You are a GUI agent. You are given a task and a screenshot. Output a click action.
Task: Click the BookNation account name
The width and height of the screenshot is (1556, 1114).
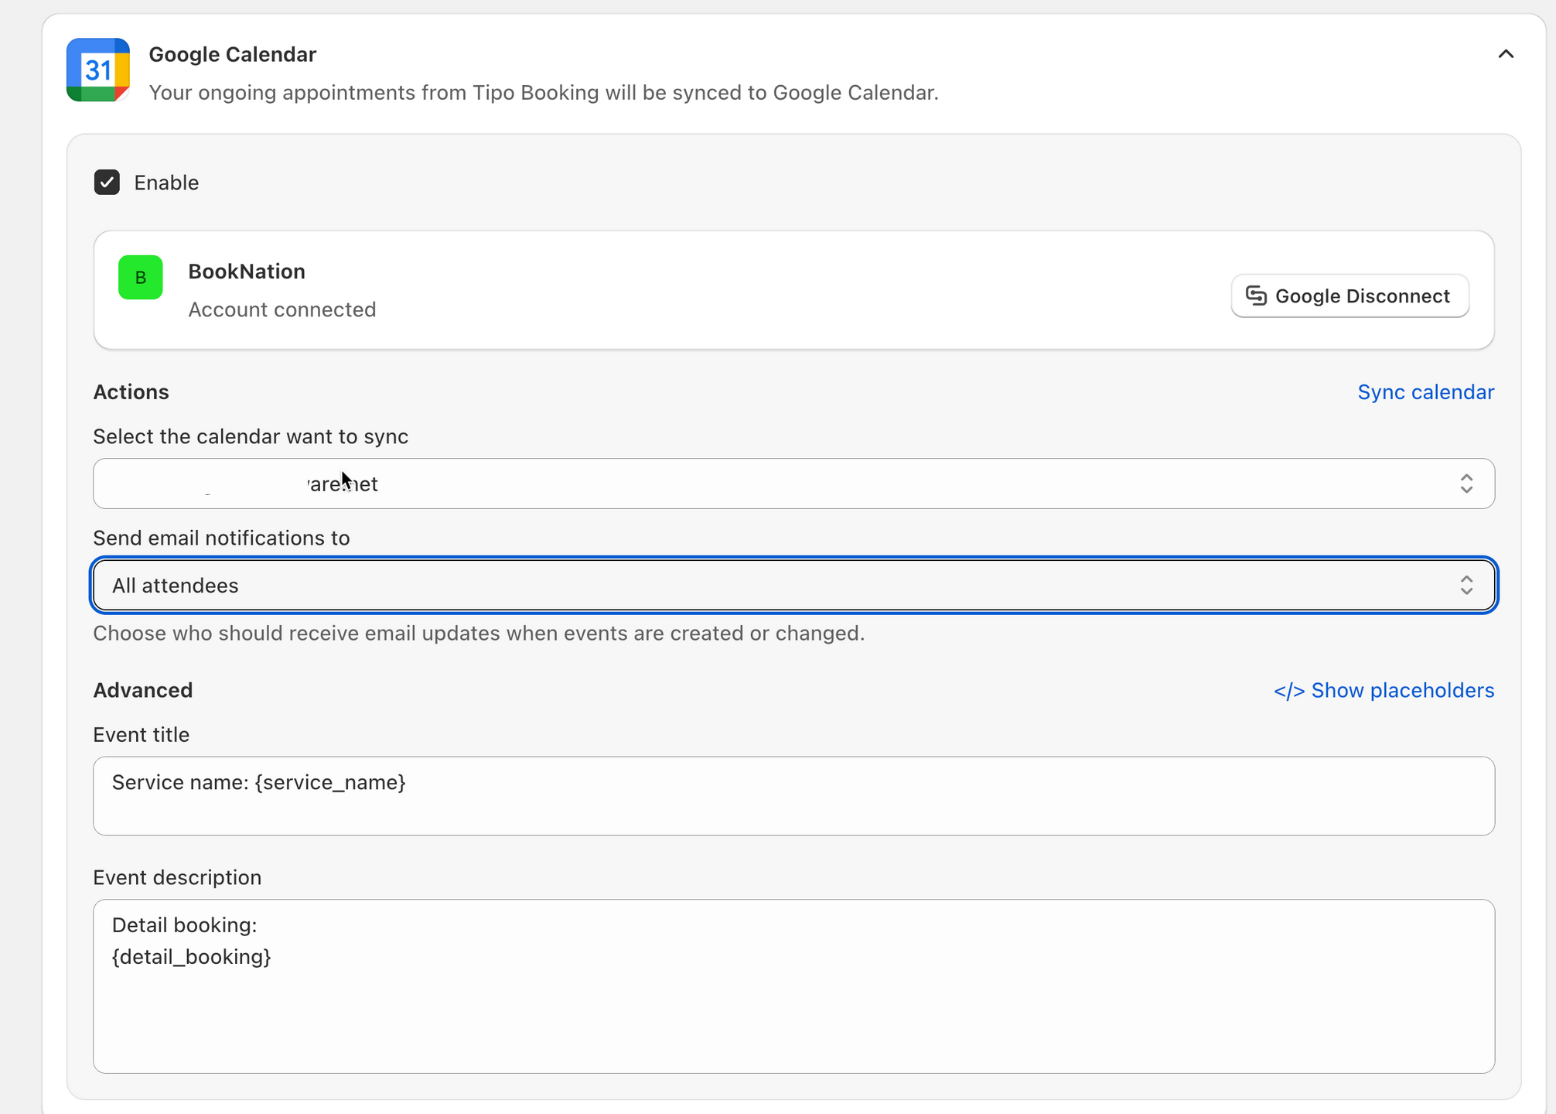[x=247, y=272]
